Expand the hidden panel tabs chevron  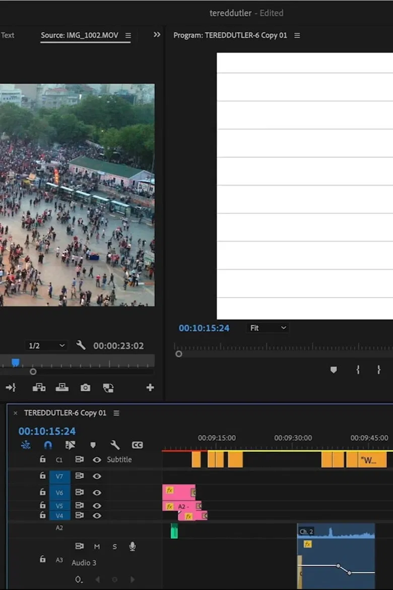[157, 35]
